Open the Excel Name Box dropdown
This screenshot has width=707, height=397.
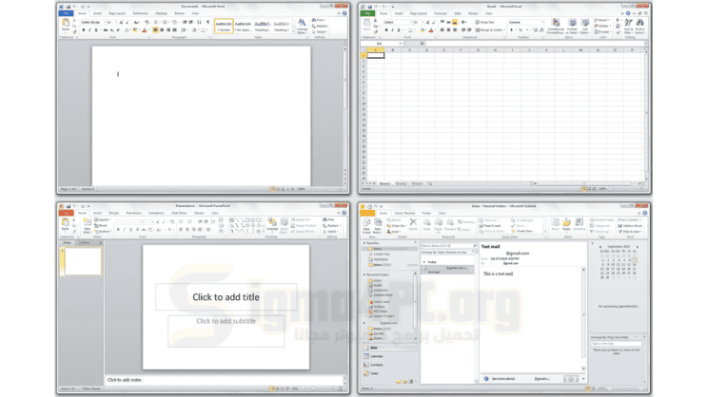(401, 44)
